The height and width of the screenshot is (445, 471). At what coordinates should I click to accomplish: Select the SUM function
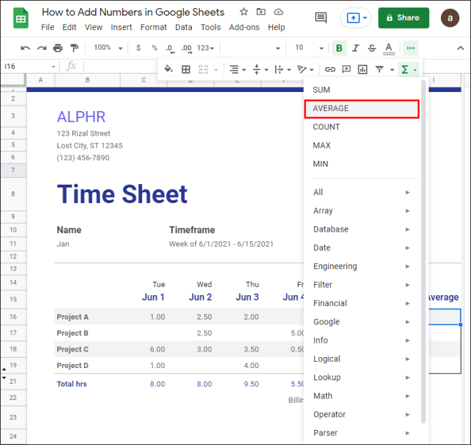362,90
